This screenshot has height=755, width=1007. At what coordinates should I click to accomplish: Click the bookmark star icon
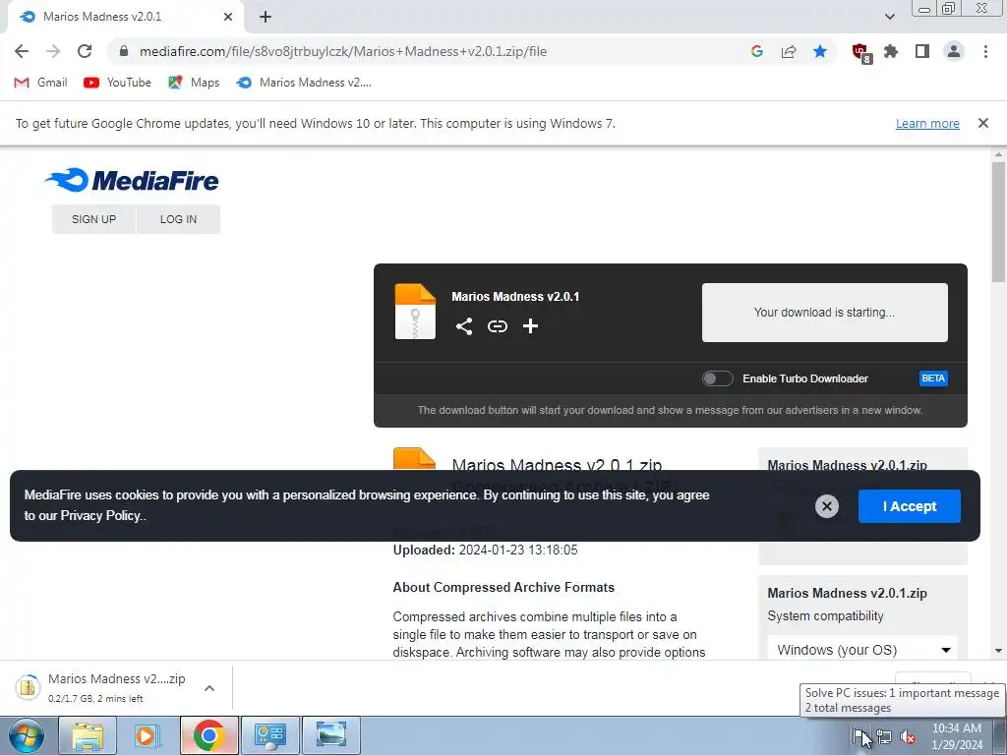pos(820,51)
